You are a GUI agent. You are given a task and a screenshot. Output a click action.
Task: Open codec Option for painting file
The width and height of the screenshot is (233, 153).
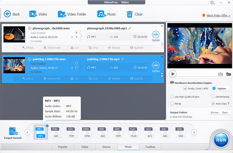[x=156, y=67]
